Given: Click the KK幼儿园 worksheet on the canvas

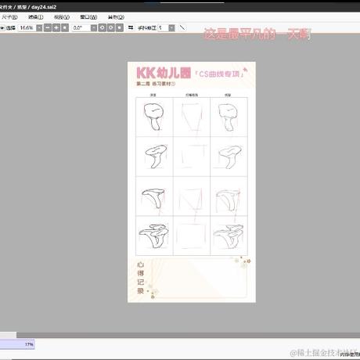Looking at the screenshot, I should (192, 182).
